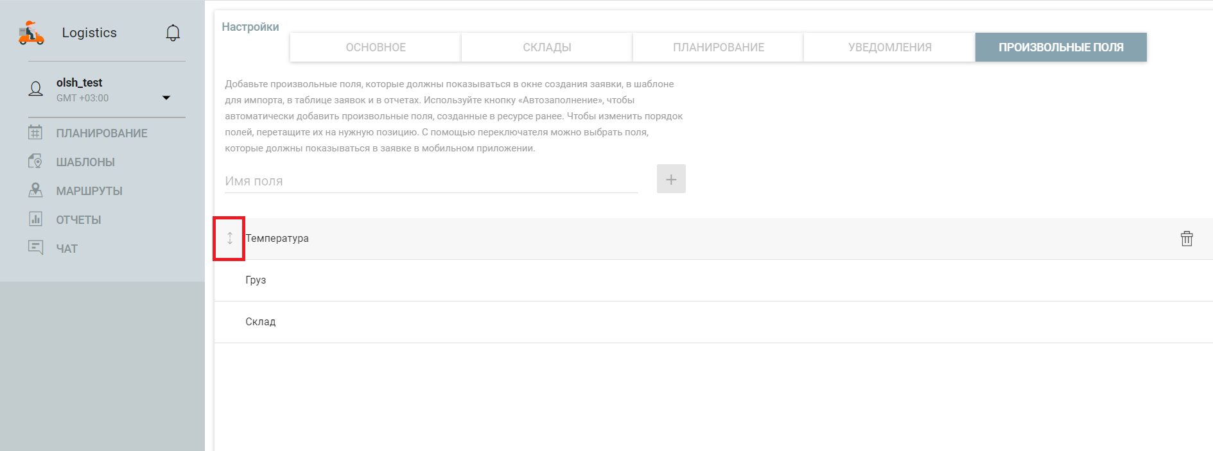Open Отчеты from the sidebar
Image resolution: width=1213 pixels, height=451 pixels.
click(x=78, y=220)
